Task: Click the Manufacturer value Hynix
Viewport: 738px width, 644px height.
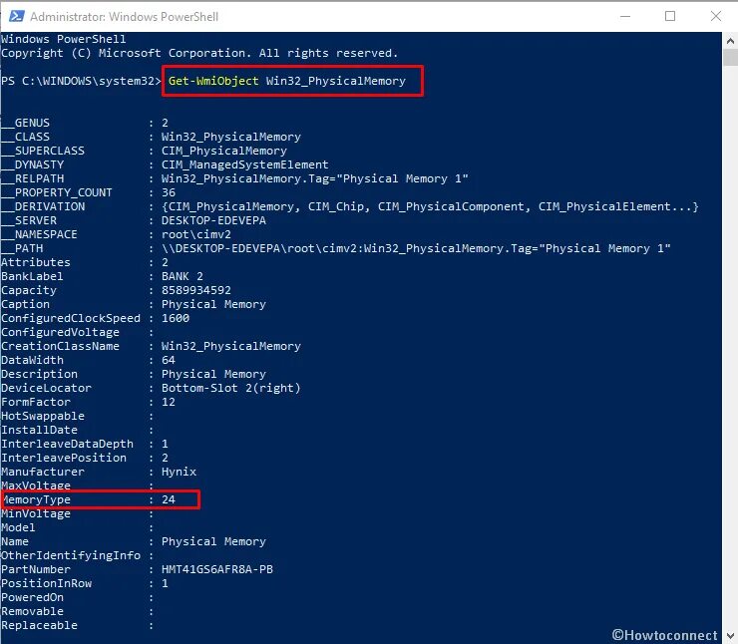Action: pyautogui.click(x=179, y=472)
